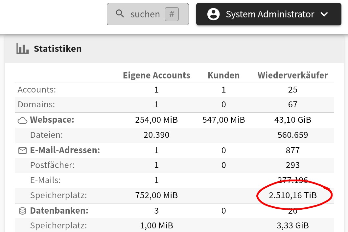The image size is (348, 232).
Task: Click the Statistiken panel heading
Action: pos(58,49)
